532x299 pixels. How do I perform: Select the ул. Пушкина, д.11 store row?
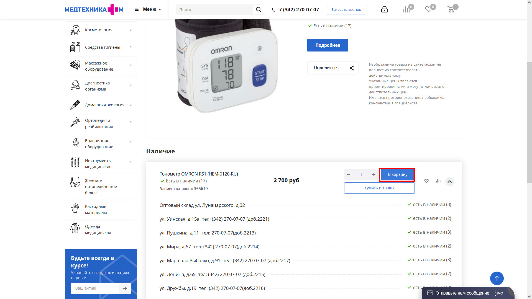click(x=305, y=233)
